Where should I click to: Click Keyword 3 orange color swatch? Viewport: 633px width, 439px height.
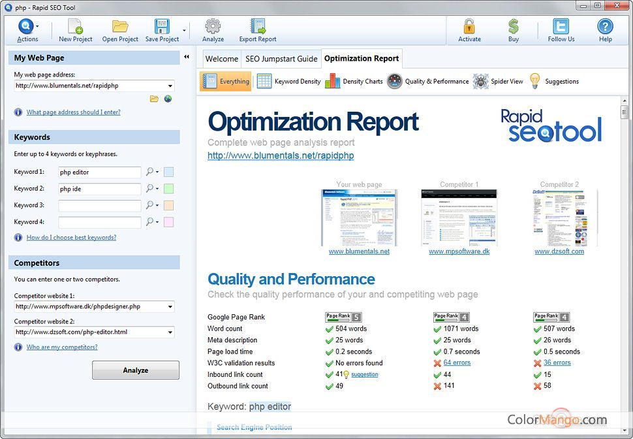(x=169, y=205)
